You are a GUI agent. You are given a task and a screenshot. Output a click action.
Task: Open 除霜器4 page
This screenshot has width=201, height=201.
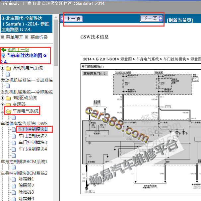coord(26,199)
